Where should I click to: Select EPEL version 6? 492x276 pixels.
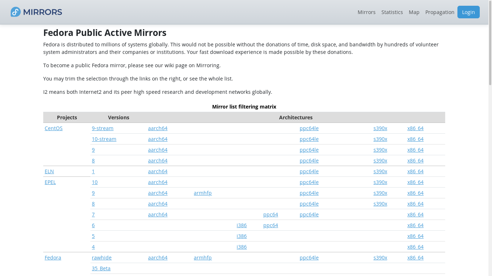point(93,225)
